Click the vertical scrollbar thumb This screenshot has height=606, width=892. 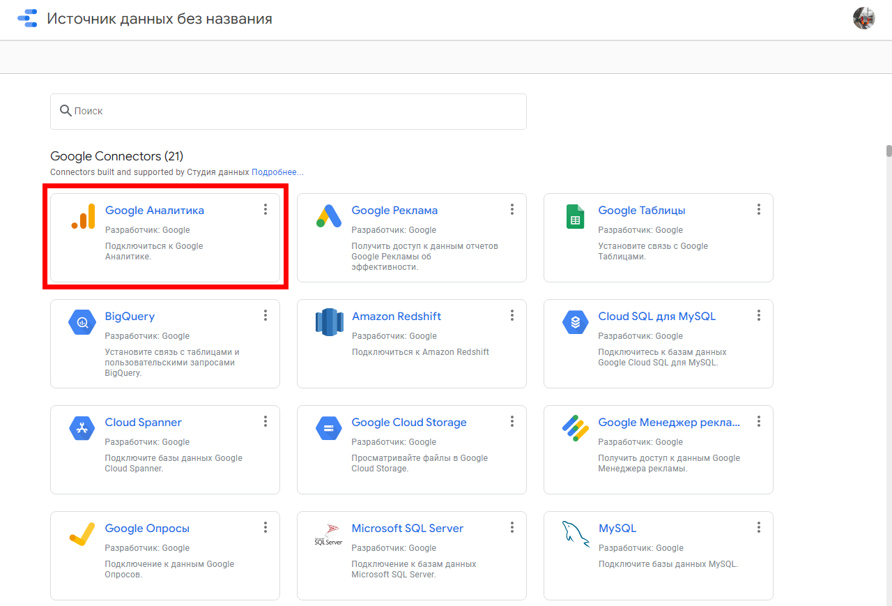(889, 151)
